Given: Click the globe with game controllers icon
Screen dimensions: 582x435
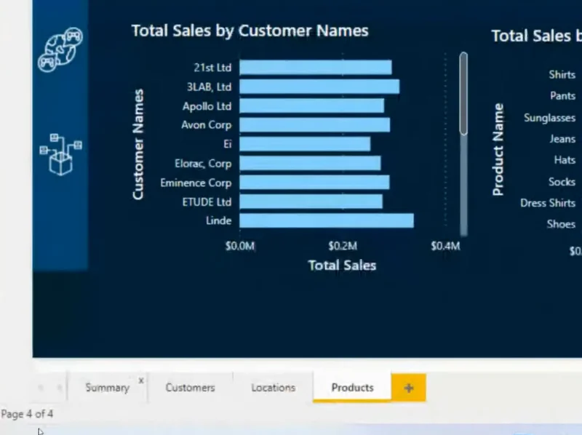Looking at the screenshot, I should 60,49.
